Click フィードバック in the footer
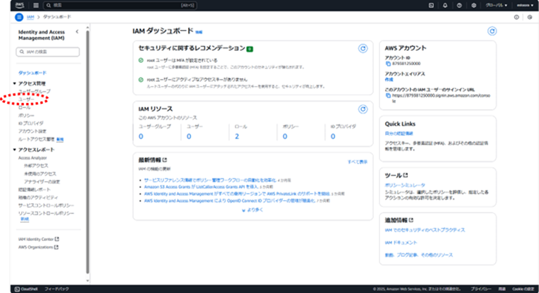The height and width of the screenshot is (293, 539). coord(57,289)
